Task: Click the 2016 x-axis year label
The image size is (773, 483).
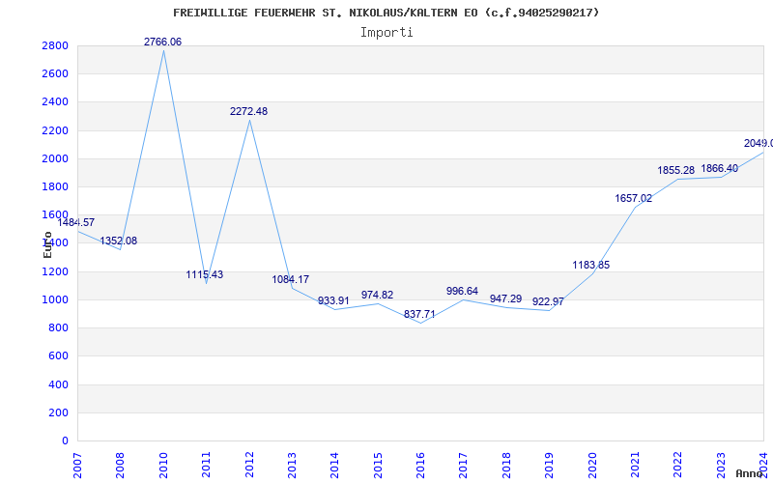Action: [420, 465]
